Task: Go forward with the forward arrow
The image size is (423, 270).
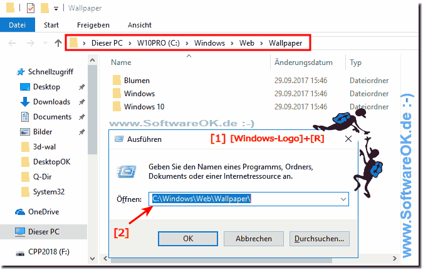Action: point(31,43)
